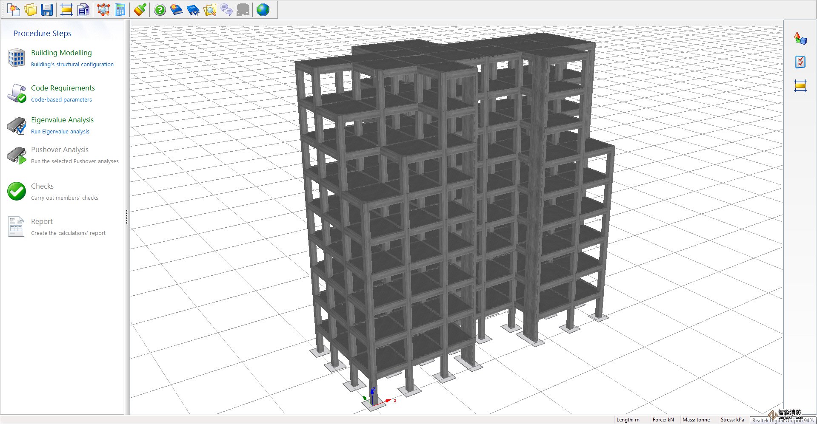Viewport: 817px width, 424px height.
Task: Click the Checks step with green checkmark
Action: pyautogui.click(x=42, y=186)
